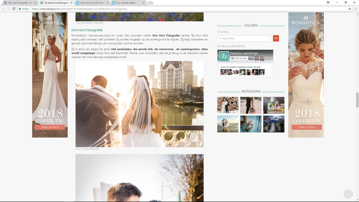Screen dimensions: 359x202
Task: Open a new browser tab
Action: point(151,3)
